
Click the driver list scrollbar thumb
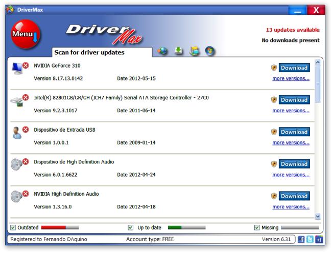pyautogui.click(x=318, y=85)
